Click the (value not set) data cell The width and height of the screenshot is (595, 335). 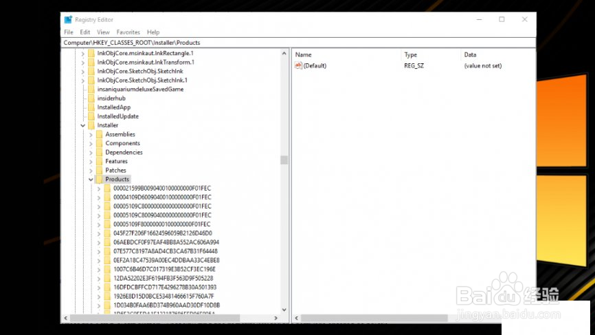(x=483, y=66)
